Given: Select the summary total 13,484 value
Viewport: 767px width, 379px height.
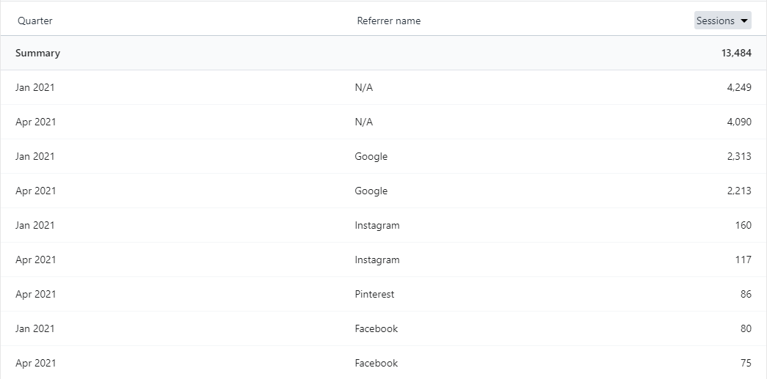Looking at the screenshot, I should coord(736,53).
